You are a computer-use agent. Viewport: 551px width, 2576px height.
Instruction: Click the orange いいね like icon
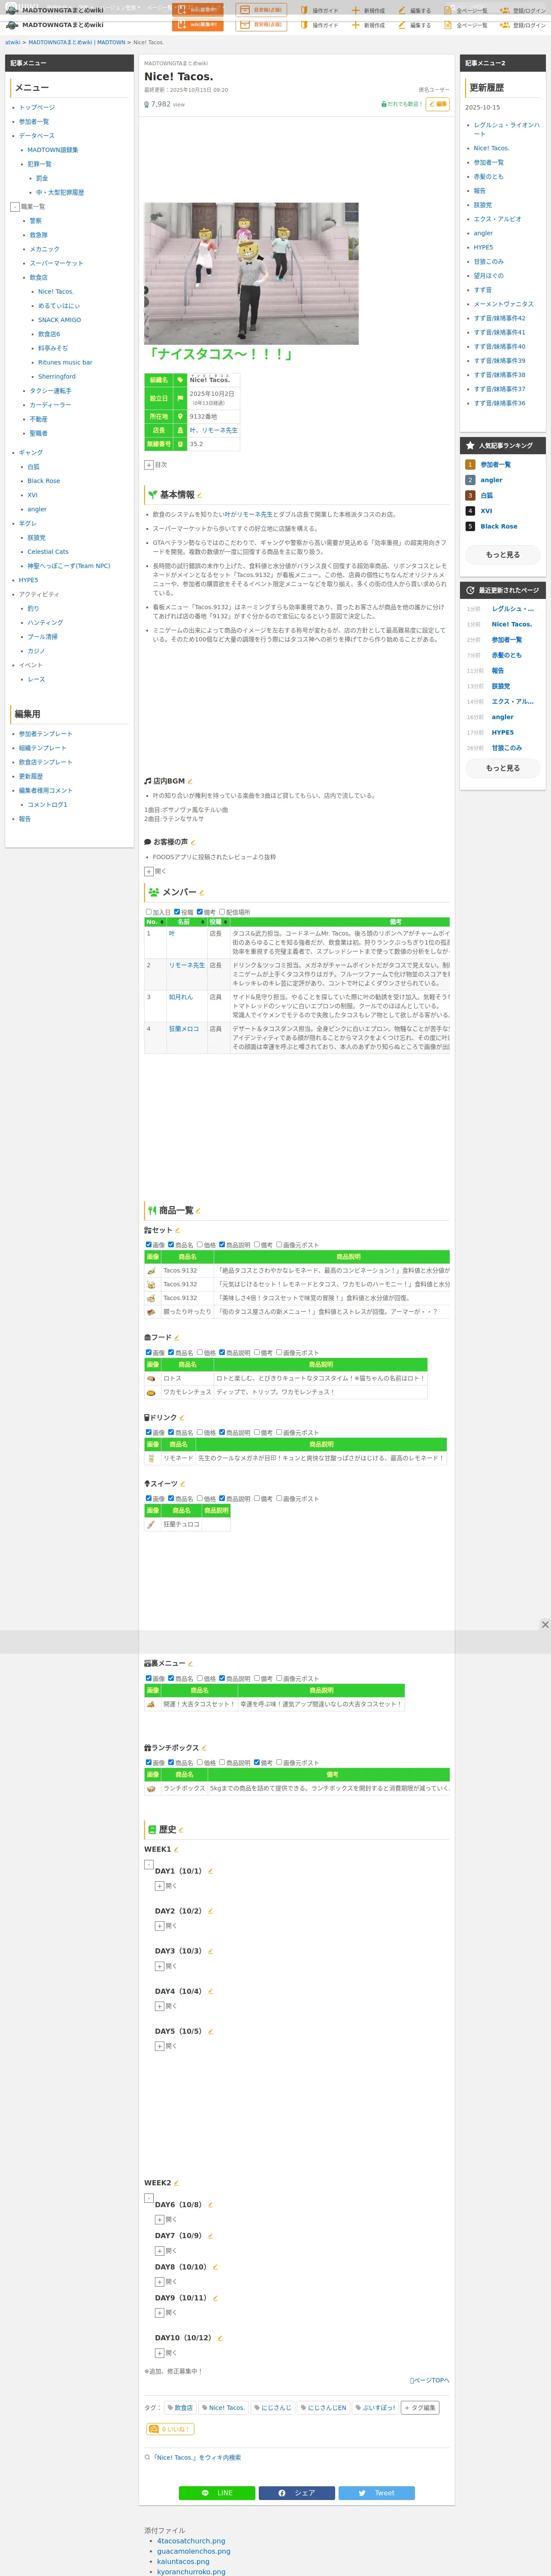tap(154, 2429)
